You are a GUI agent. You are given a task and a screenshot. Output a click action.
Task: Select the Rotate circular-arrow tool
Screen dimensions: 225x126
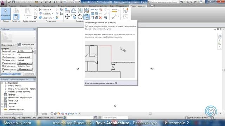point(80,16)
